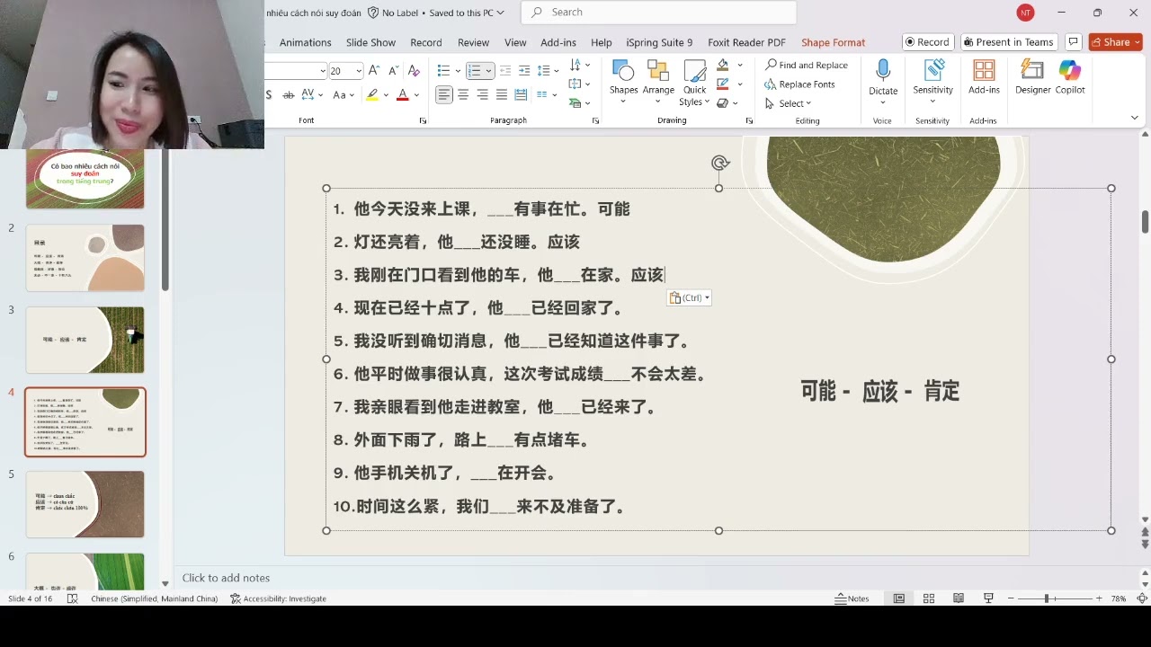Click the Search box in title bar
The width and height of the screenshot is (1151, 647).
coord(659,13)
